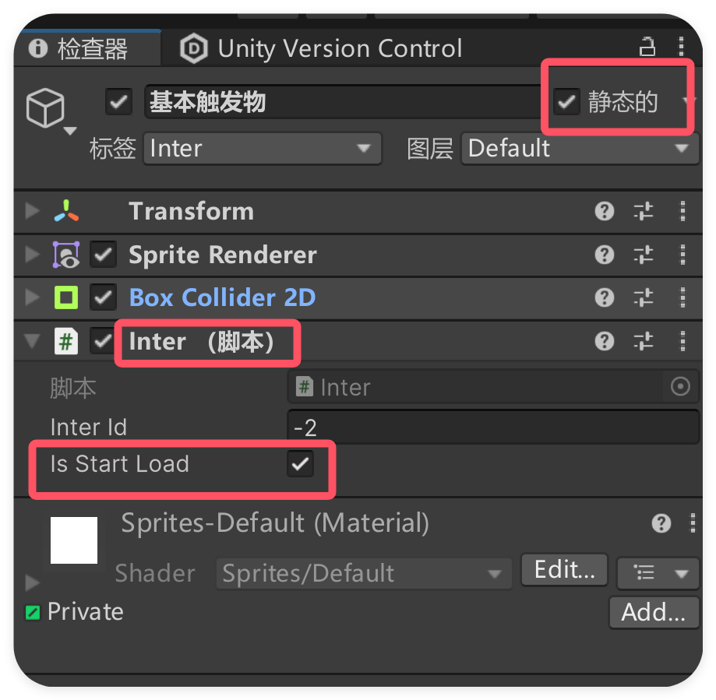Click the Add... button
This screenshot has height=700, width=716.
tap(653, 613)
